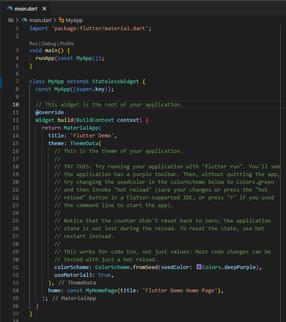Click the Dart file icon in the tab
286x322 pixels.
(10, 9)
